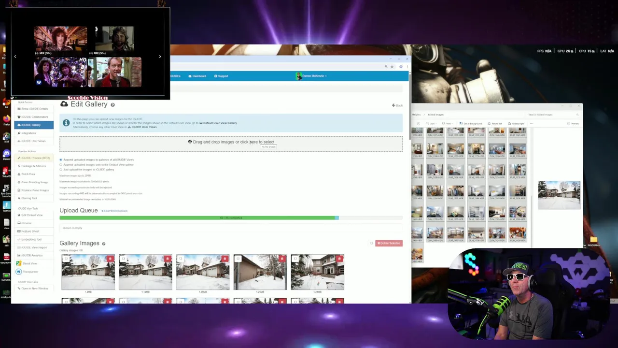Image resolution: width=618 pixels, height=348 pixels.
Task: Toggle the Preview pane button in File Explorer
Action: pyautogui.click(x=573, y=124)
